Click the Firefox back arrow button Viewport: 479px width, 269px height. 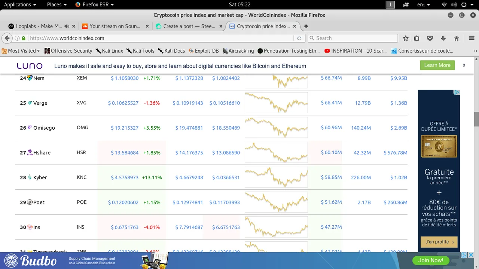(7, 38)
